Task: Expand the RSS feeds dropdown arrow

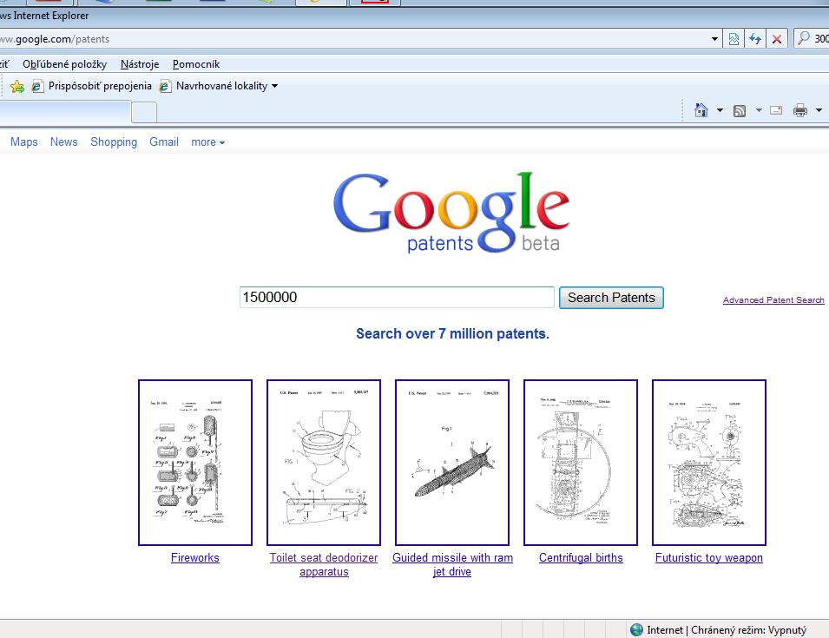Action: (759, 110)
